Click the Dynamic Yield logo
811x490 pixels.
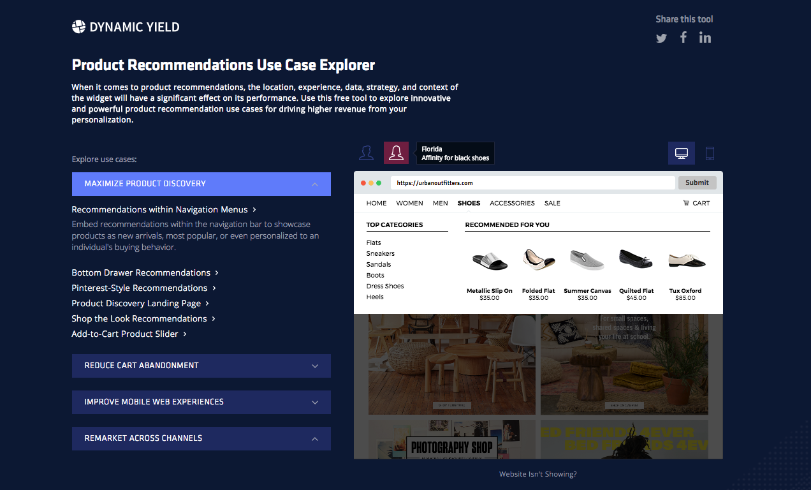click(126, 27)
